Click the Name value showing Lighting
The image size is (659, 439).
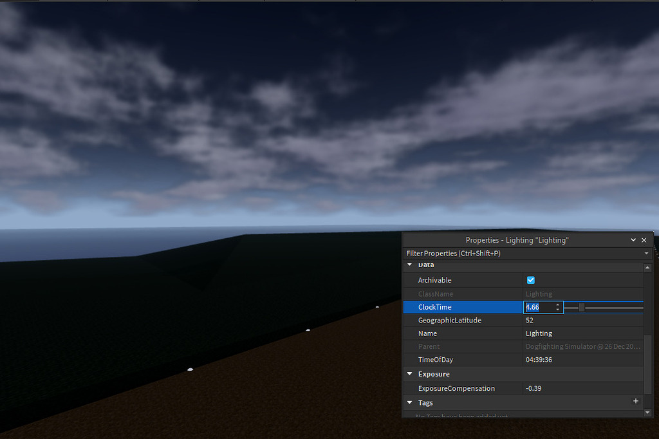539,333
